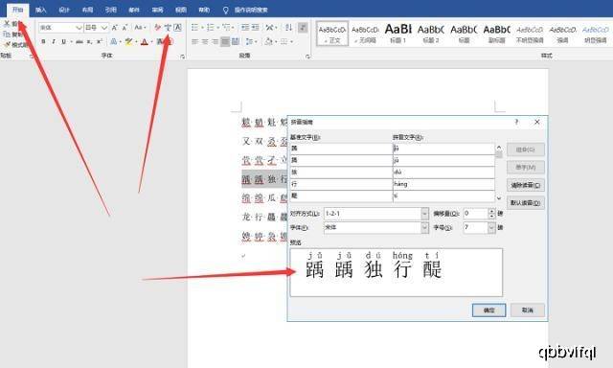Apply Strikethrough formatting
Viewport: 613px width, 368px height.
pos(79,41)
